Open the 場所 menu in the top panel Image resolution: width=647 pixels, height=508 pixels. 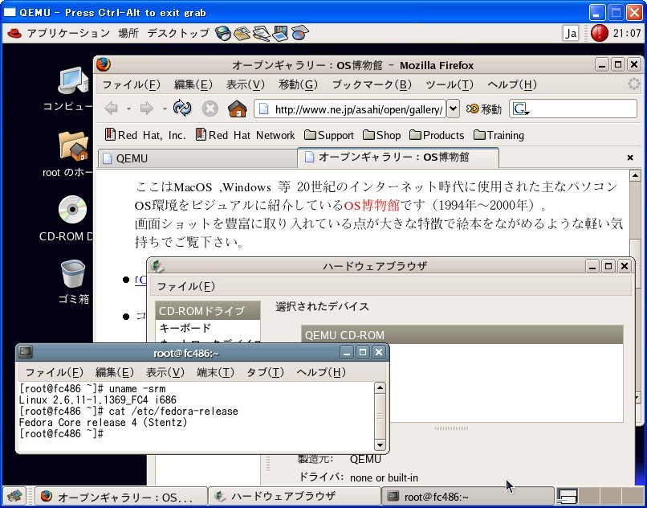(128, 33)
